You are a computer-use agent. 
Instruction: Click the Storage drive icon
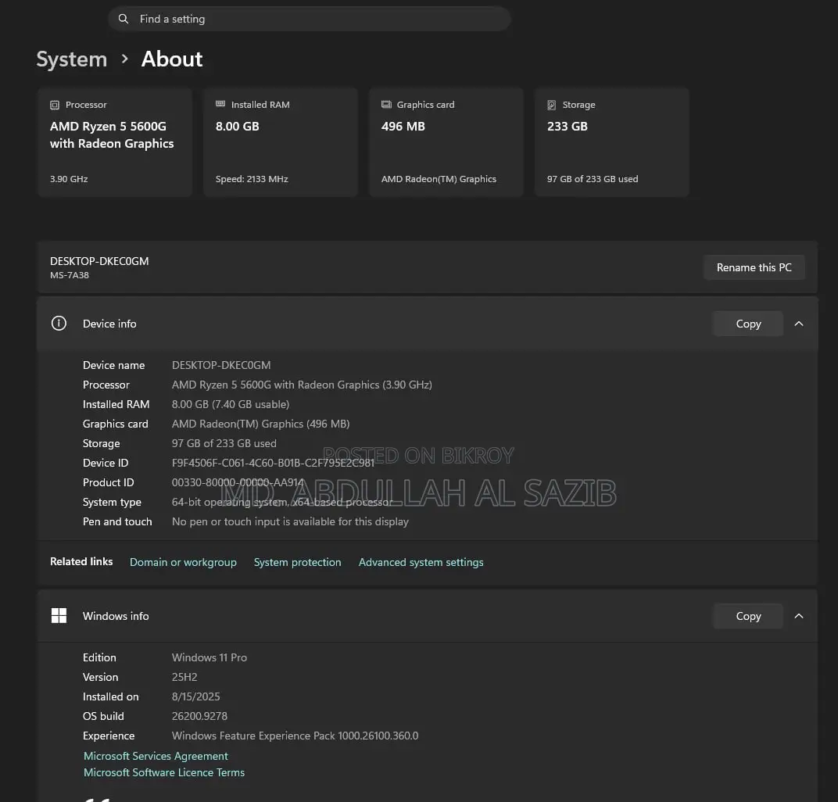click(552, 105)
